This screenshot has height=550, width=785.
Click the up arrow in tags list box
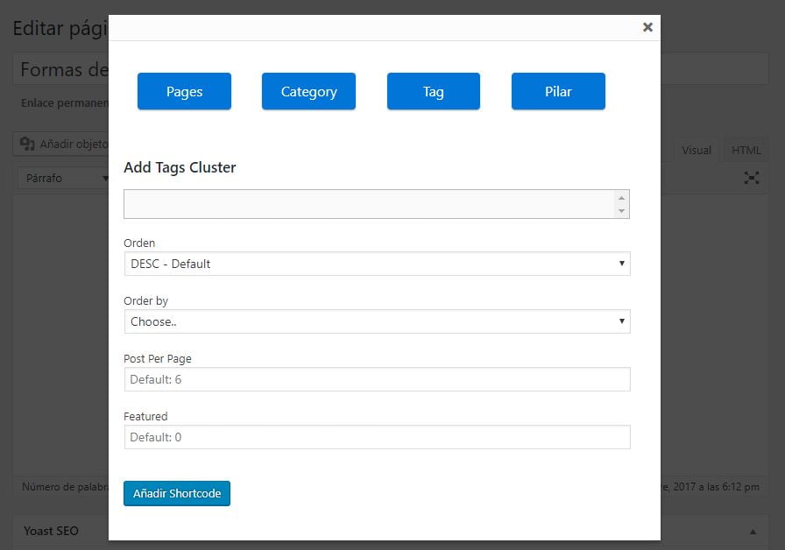[621, 198]
